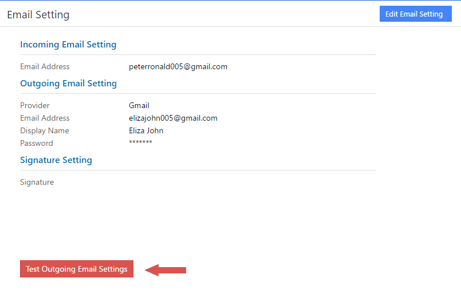Screen dimensions: 461x294
Task: Select the Gmail provider value
Action: tap(139, 106)
